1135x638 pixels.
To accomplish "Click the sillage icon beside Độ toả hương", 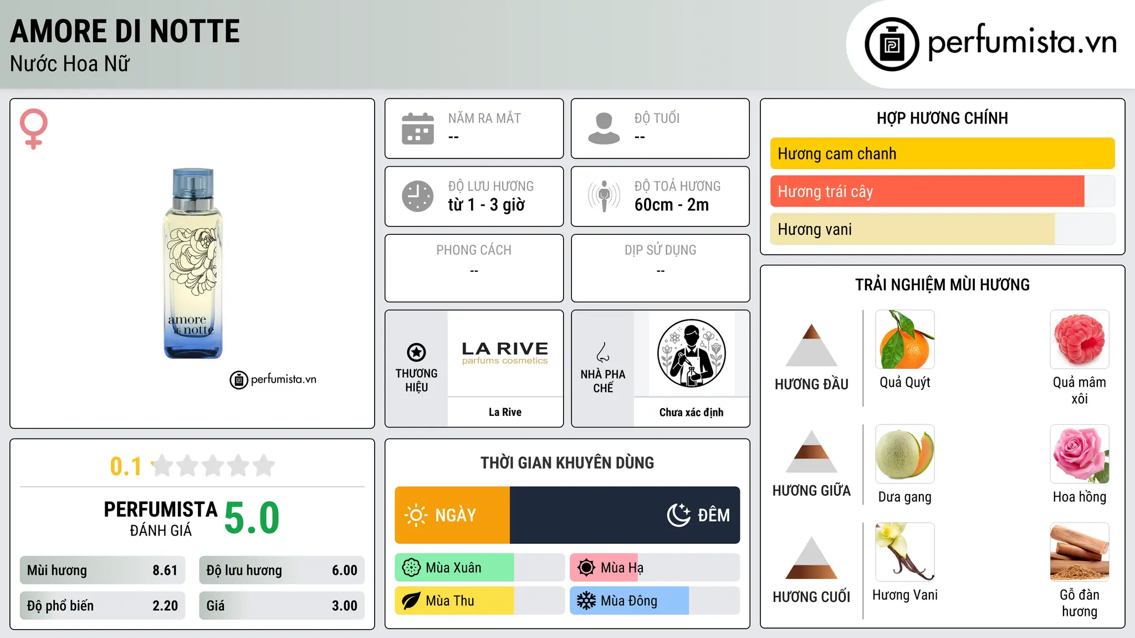I will (x=604, y=196).
